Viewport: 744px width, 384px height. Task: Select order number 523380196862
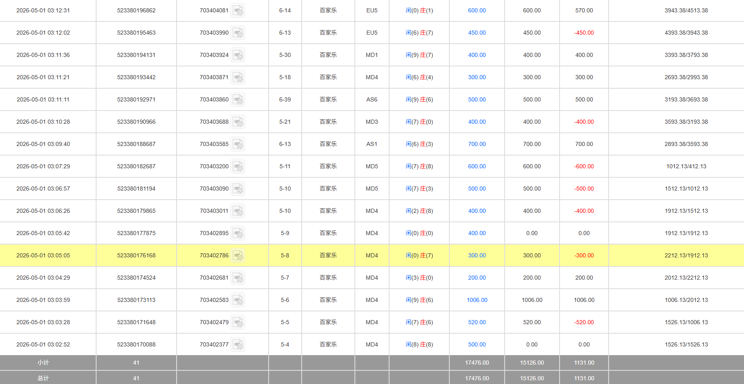pos(136,10)
